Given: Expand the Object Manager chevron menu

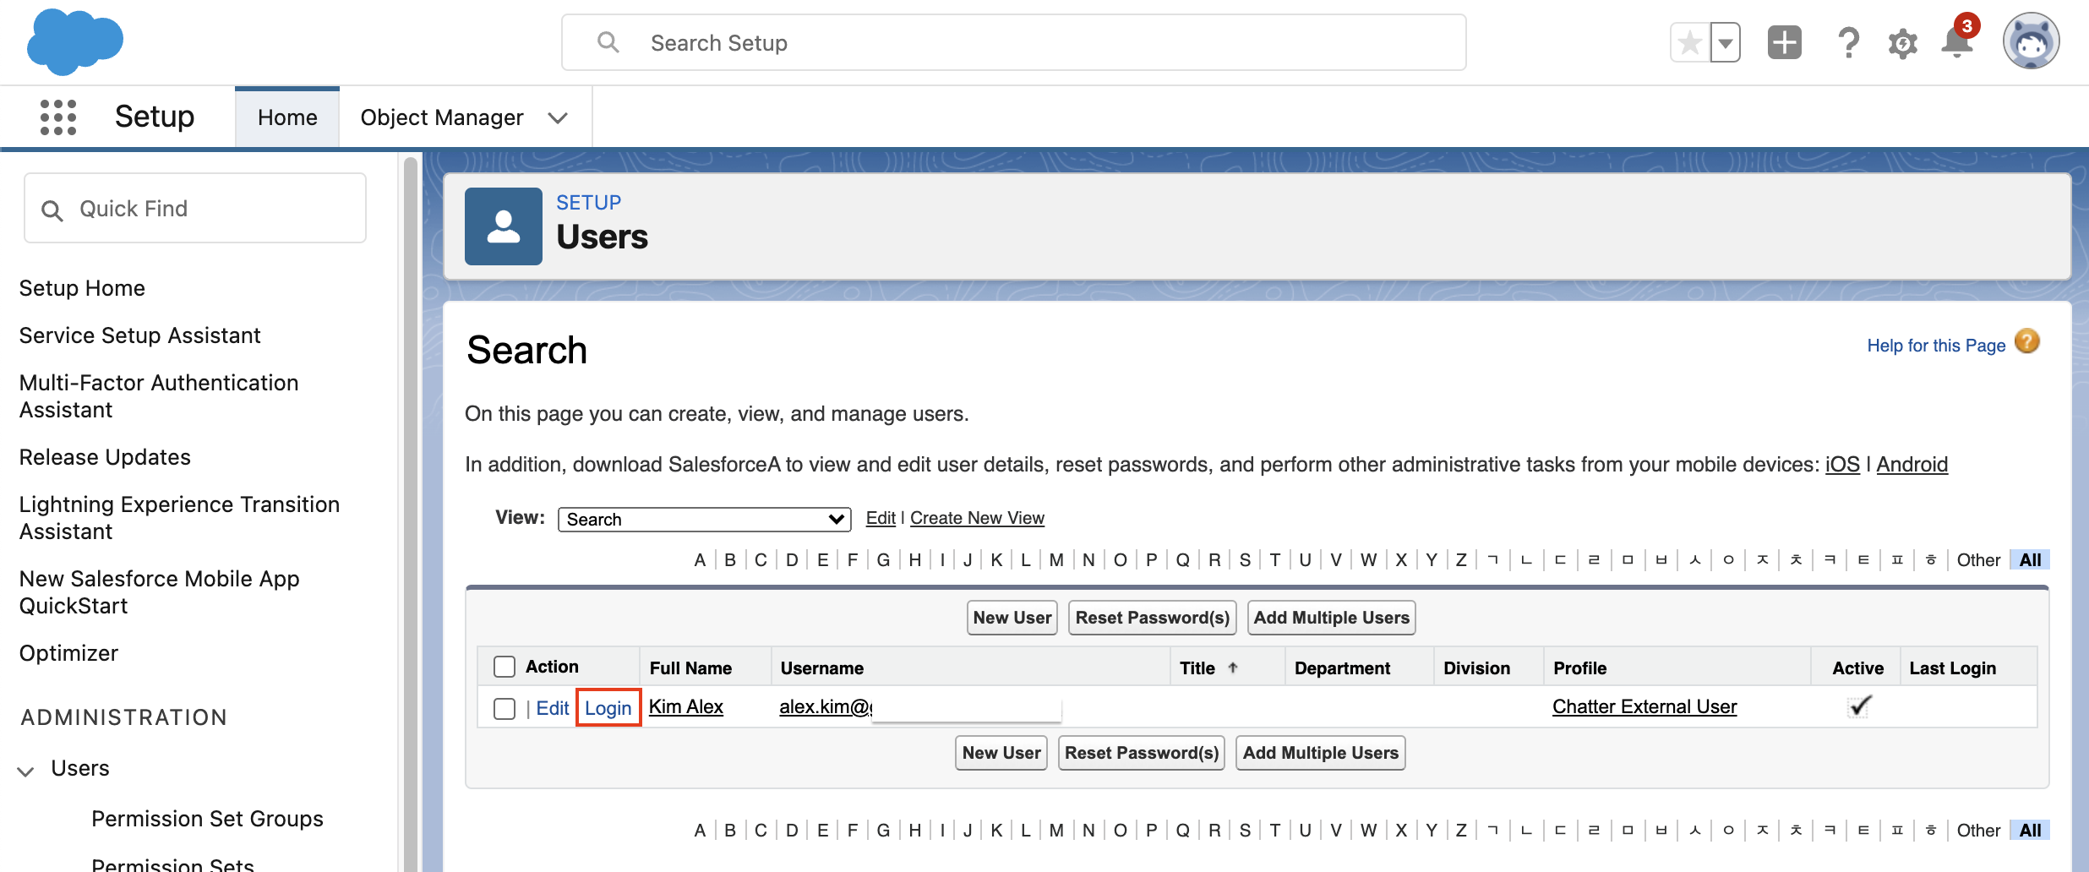Looking at the screenshot, I should 558,118.
